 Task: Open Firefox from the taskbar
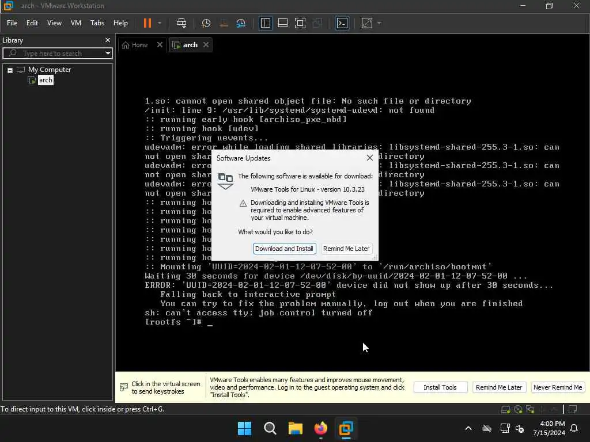click(320, 428)
